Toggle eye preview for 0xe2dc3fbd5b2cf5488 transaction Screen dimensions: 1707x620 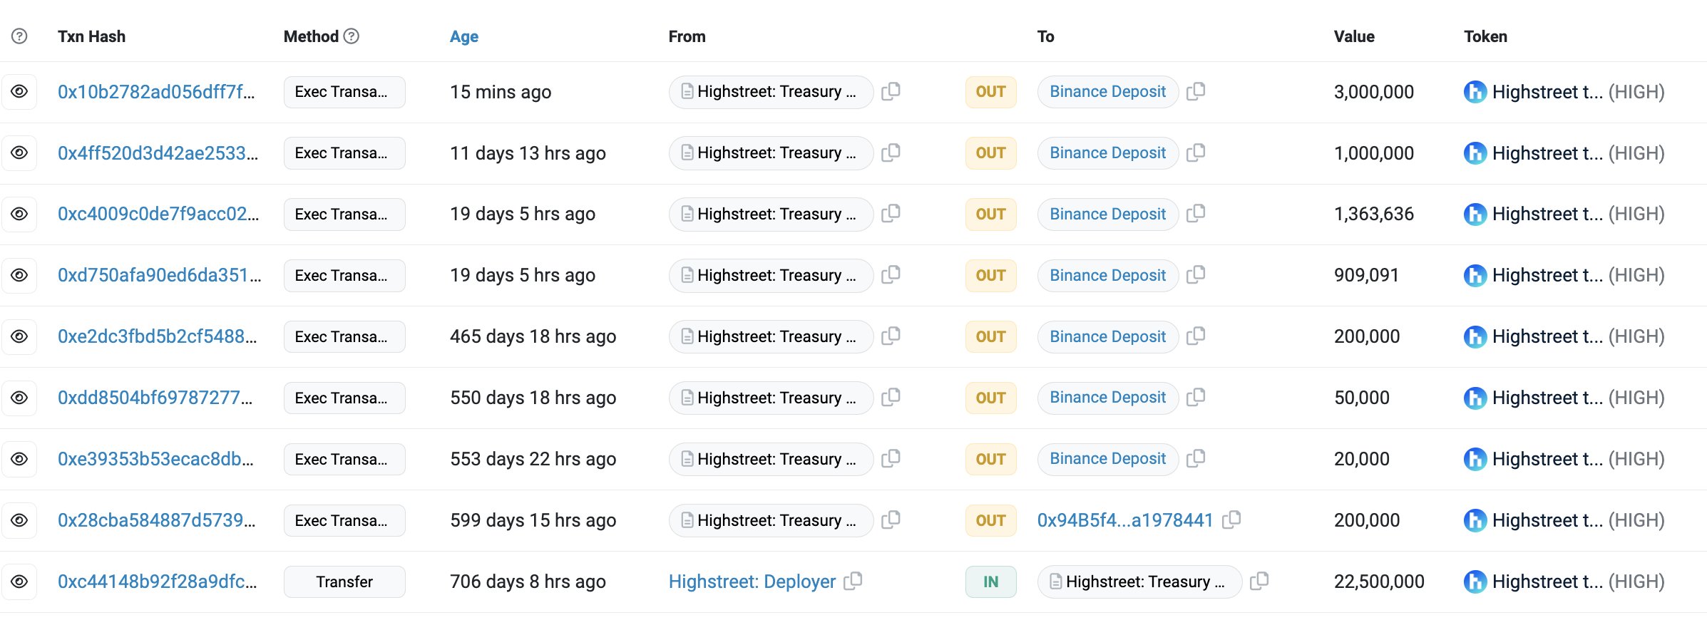(19, 336)
